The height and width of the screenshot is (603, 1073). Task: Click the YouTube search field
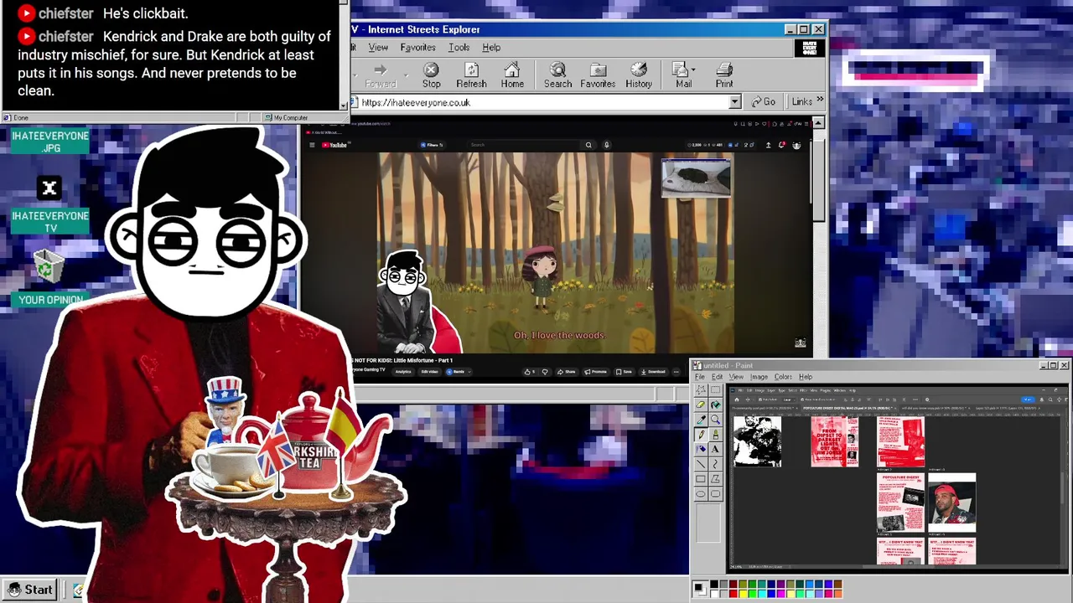525,145
